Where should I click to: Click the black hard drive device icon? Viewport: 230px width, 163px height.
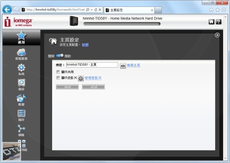tap(74, 21)
